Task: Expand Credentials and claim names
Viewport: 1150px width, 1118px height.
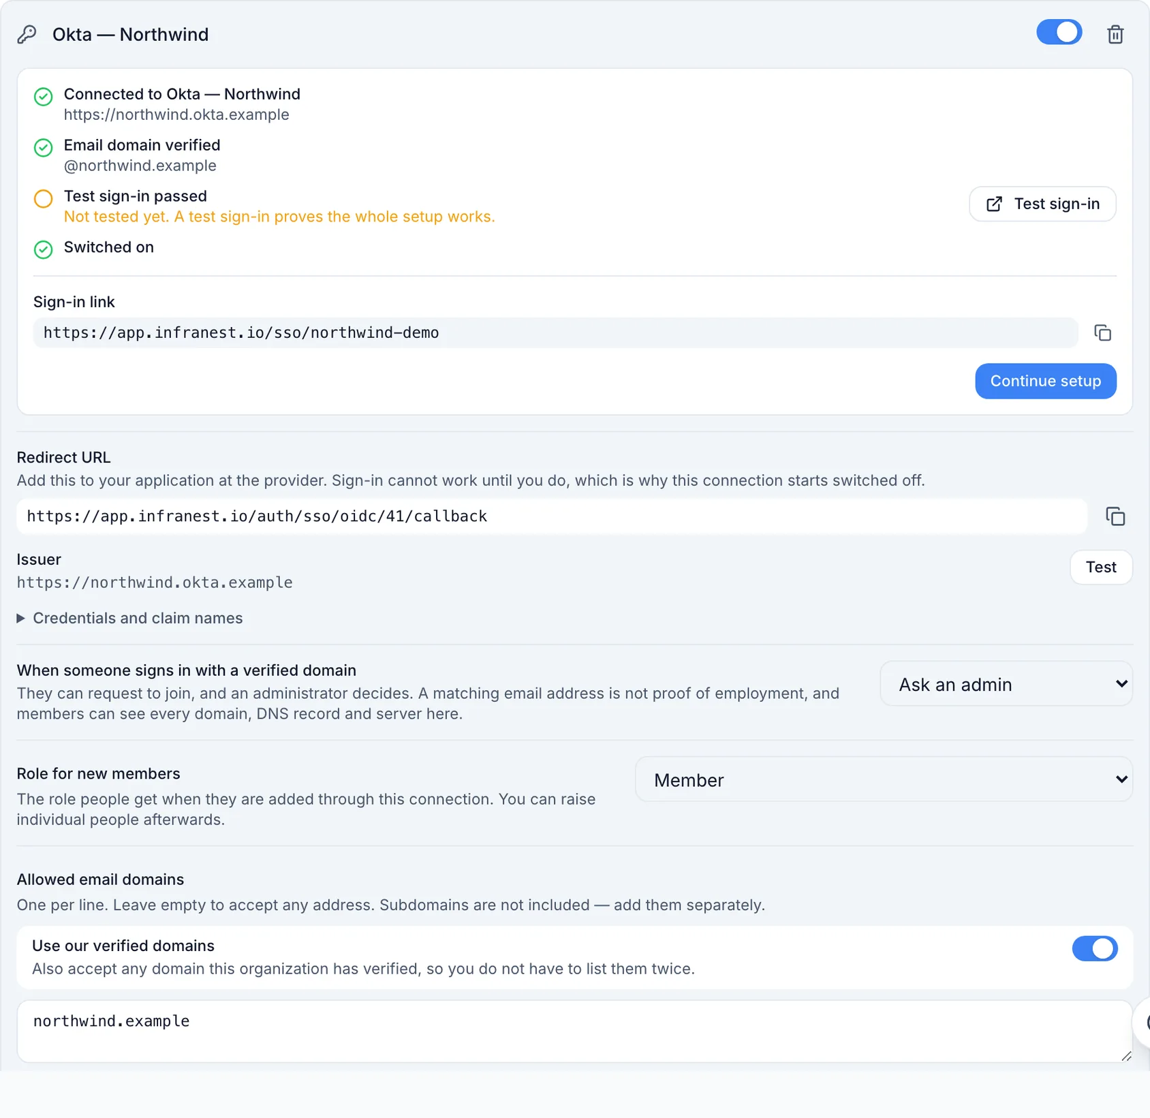Action: [129, 618]
